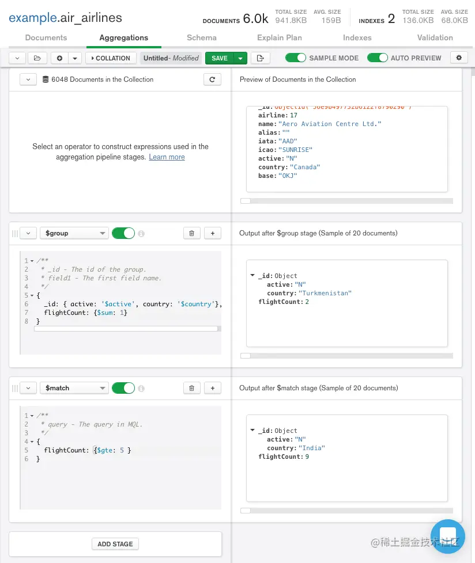Click the Untitled - Modified pipeline name
The width and height of the screenshot is (475, 563).
coord(171,58)
